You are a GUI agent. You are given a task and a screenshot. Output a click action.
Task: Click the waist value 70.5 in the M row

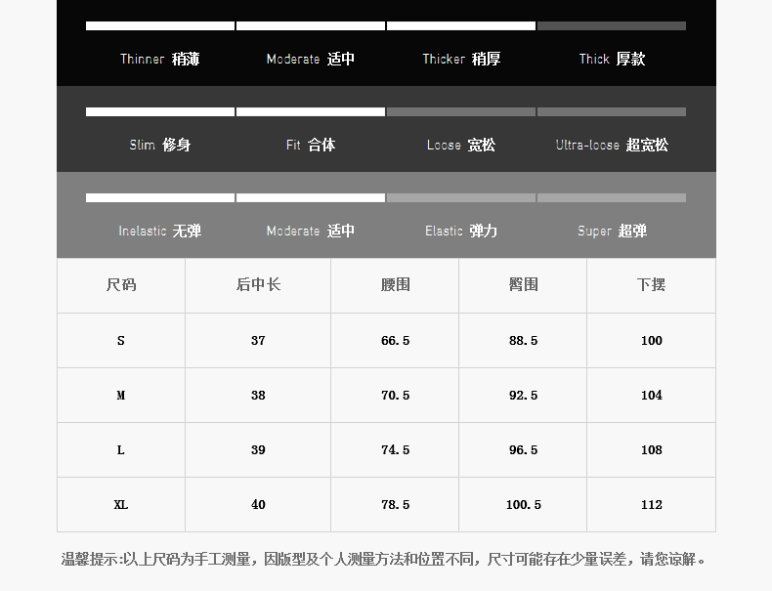coord(395,395)
